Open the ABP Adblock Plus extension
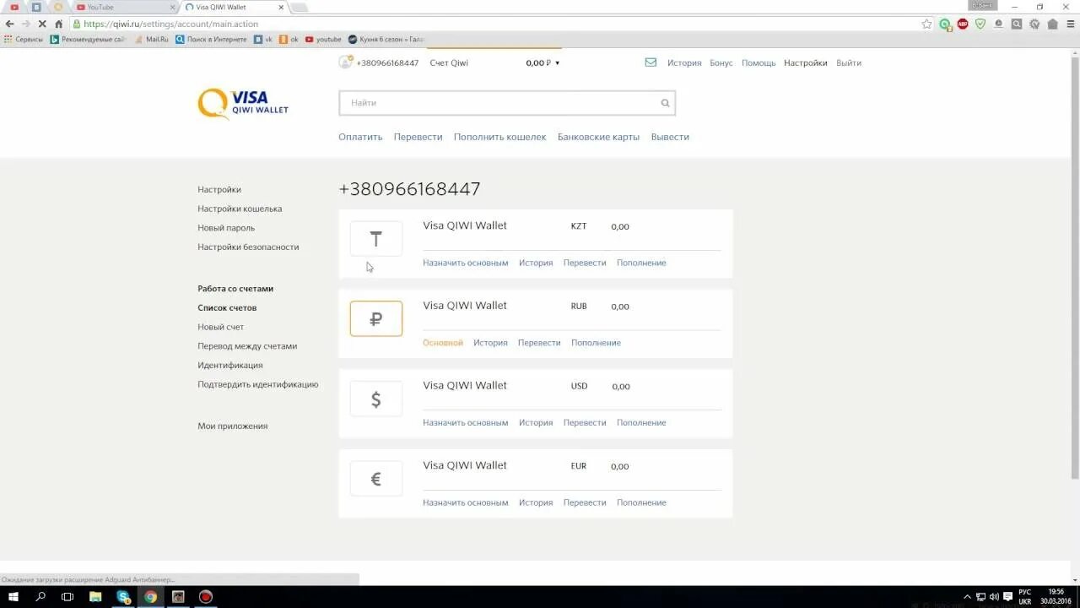Image resolution: width=1080 pixels, height=608 pixels. pyautogui.click(x=963, y=24)
